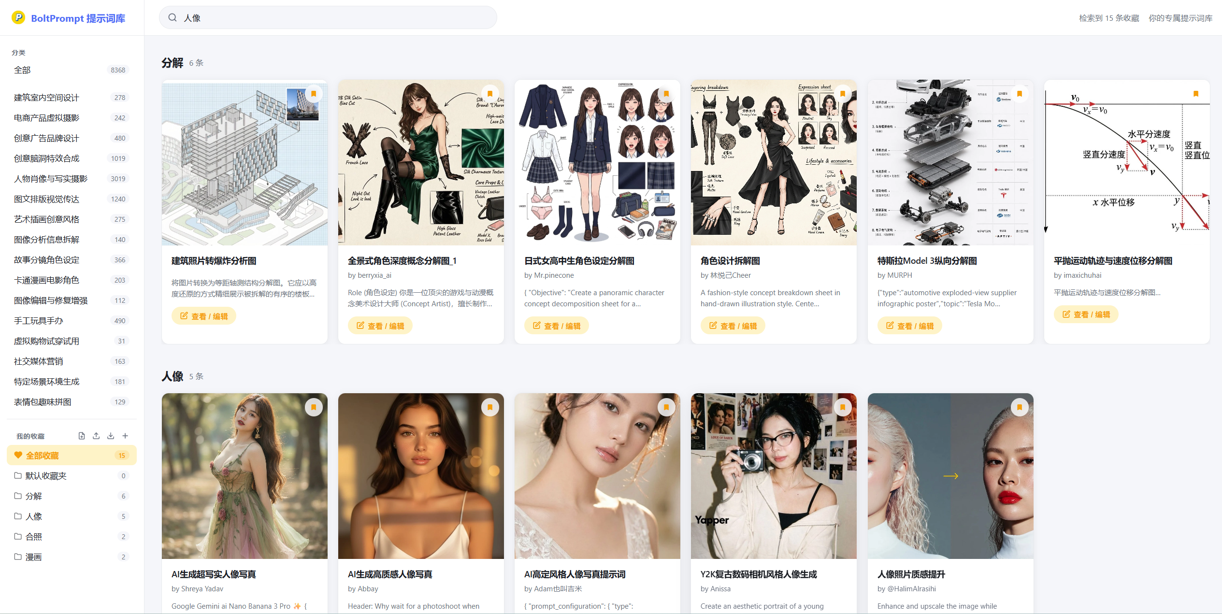Click 查看 / 编辑 on 建筑照片转爆炸分析图
Viewport: 1222px width, 614px height.
tap(204, 316)
